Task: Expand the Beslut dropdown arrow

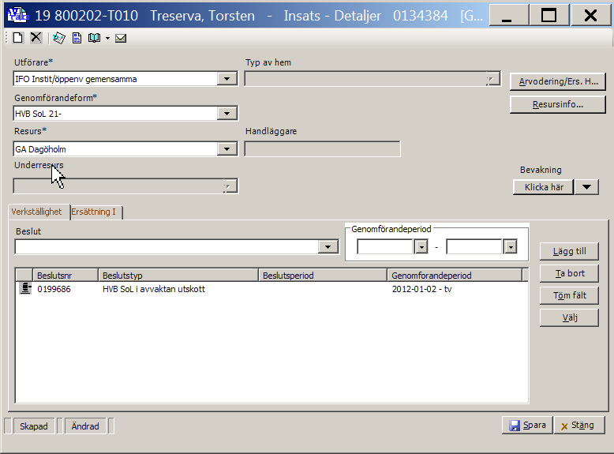Action: (328, 247)
